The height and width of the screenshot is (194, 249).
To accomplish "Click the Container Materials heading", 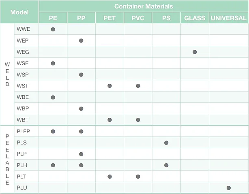I will pos(144,6).
